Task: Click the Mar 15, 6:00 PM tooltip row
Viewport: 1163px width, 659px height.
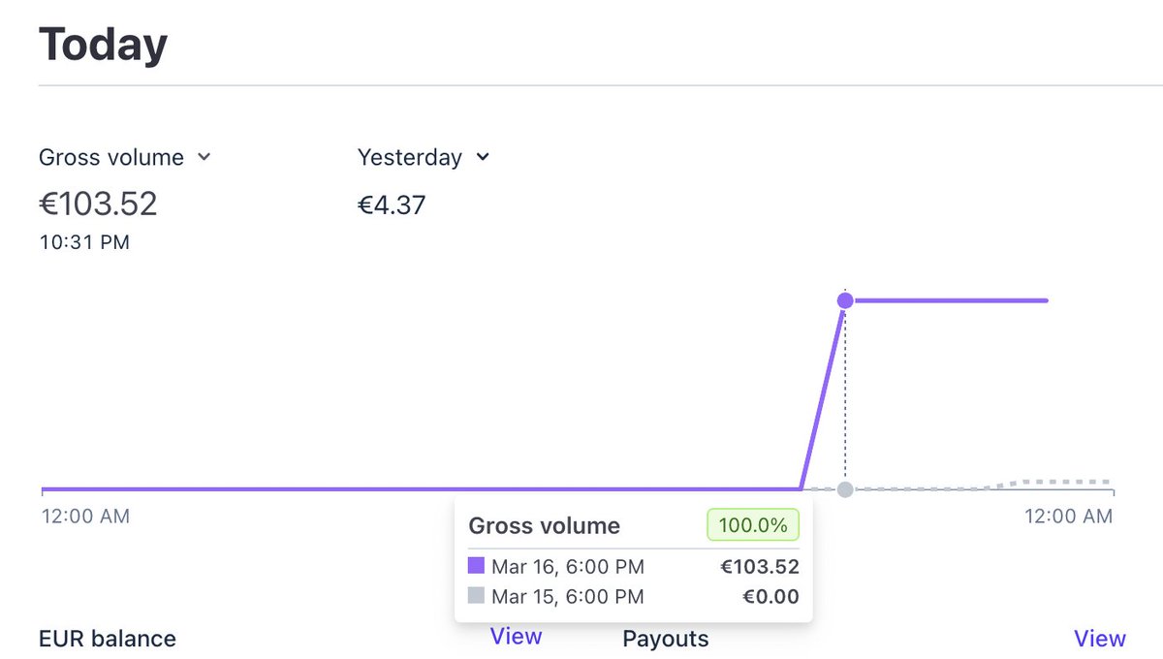Action: click(634, 597)
